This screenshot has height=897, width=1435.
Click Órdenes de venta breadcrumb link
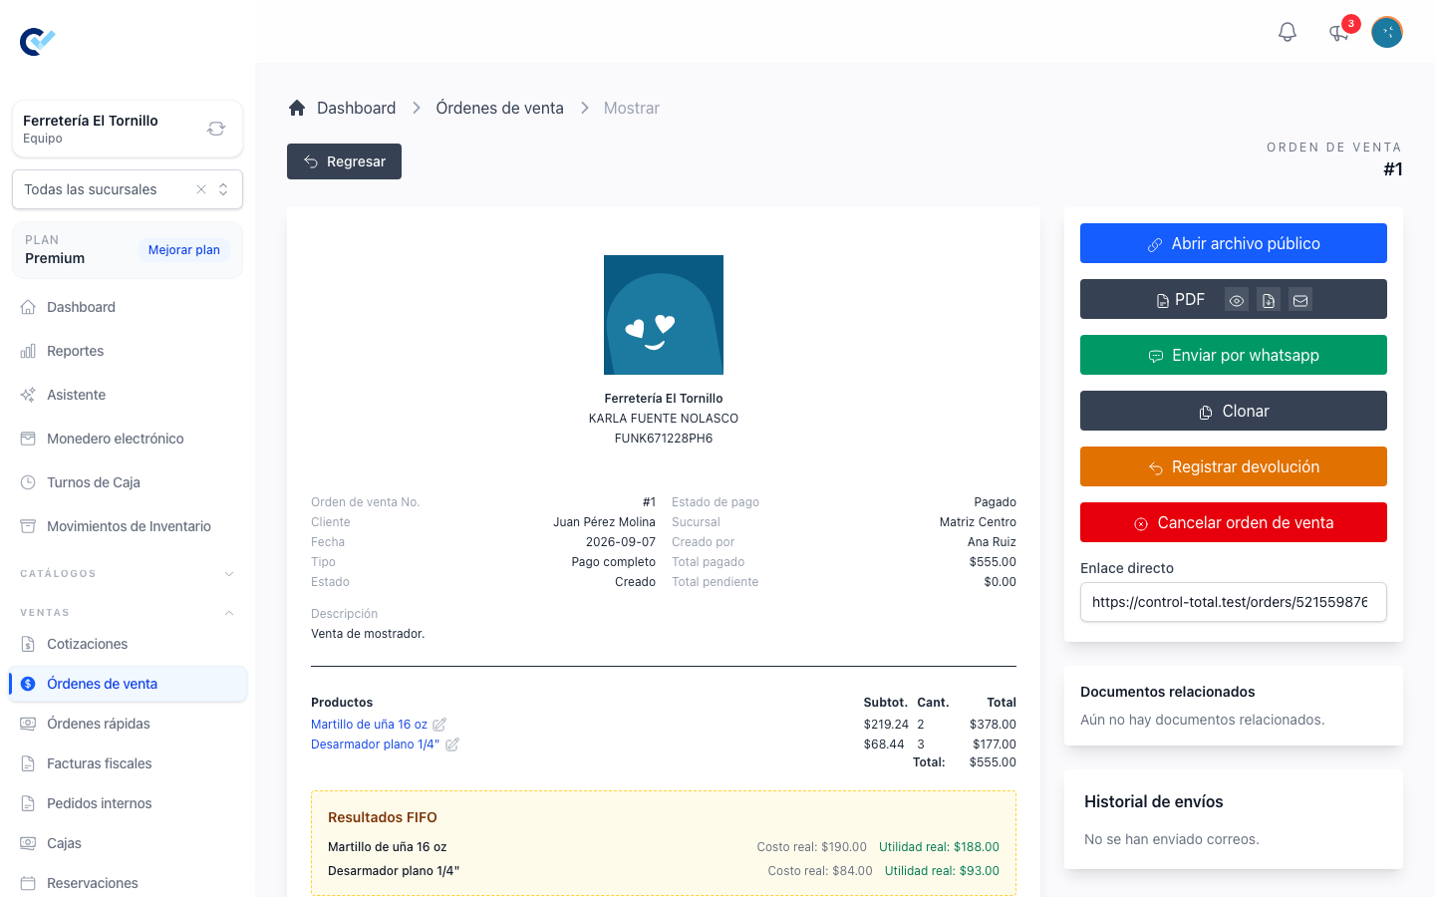(499, 108)
